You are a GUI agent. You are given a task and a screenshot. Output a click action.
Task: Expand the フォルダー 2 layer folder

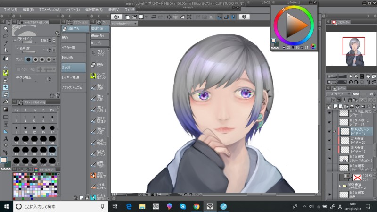340,186
